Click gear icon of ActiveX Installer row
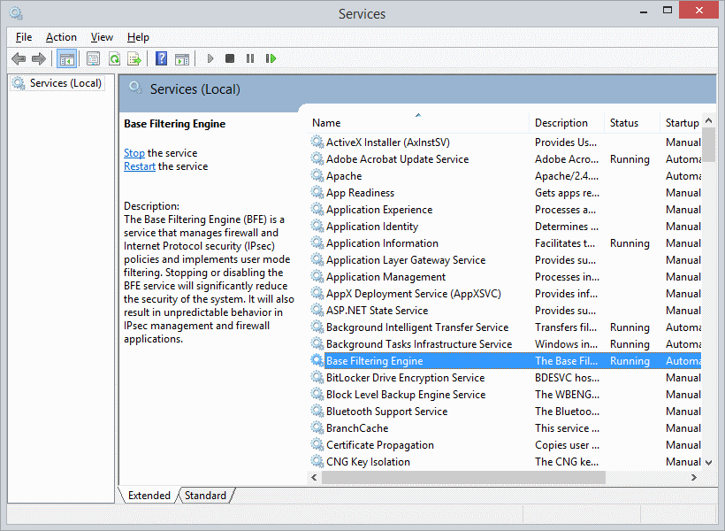The height and width of the screenshot is (531, 725). coord(317,142)
